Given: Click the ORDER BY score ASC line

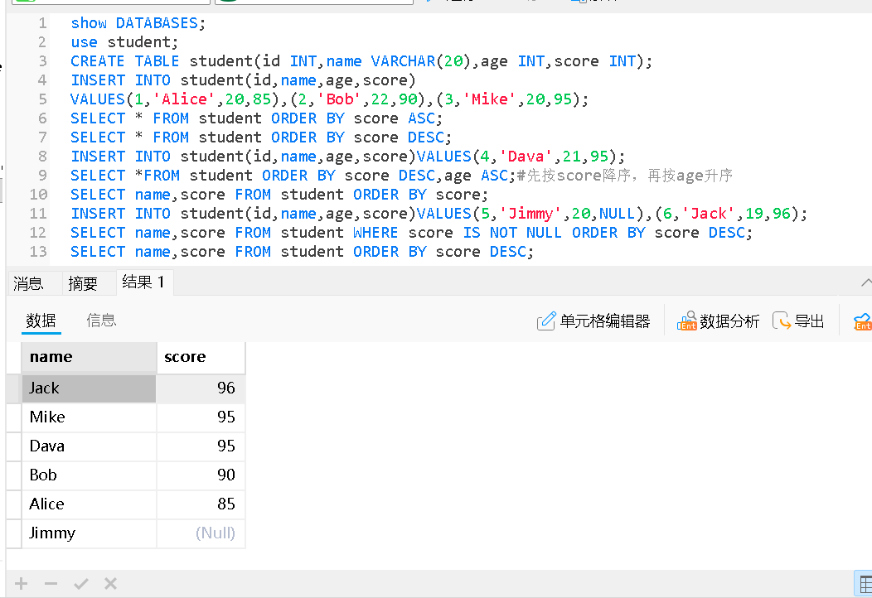Looking at the screenshot, I should pyautogui.click(x=256, y=118).
